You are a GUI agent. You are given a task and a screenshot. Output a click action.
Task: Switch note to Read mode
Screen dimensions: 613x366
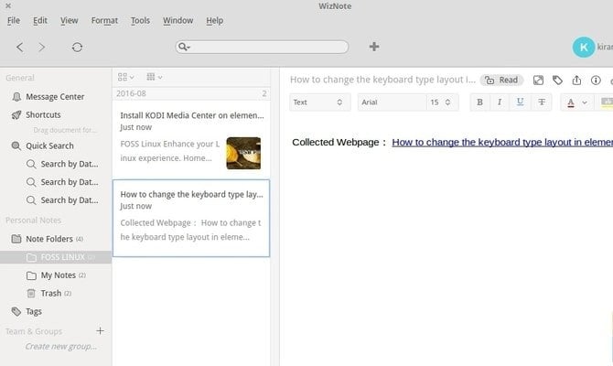(x=502, y=81)
